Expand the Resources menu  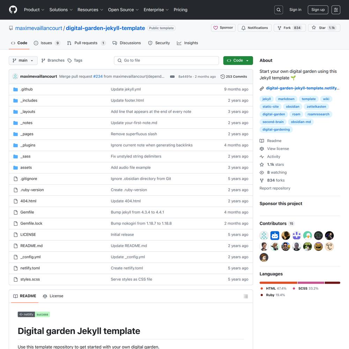coord(90,10)
